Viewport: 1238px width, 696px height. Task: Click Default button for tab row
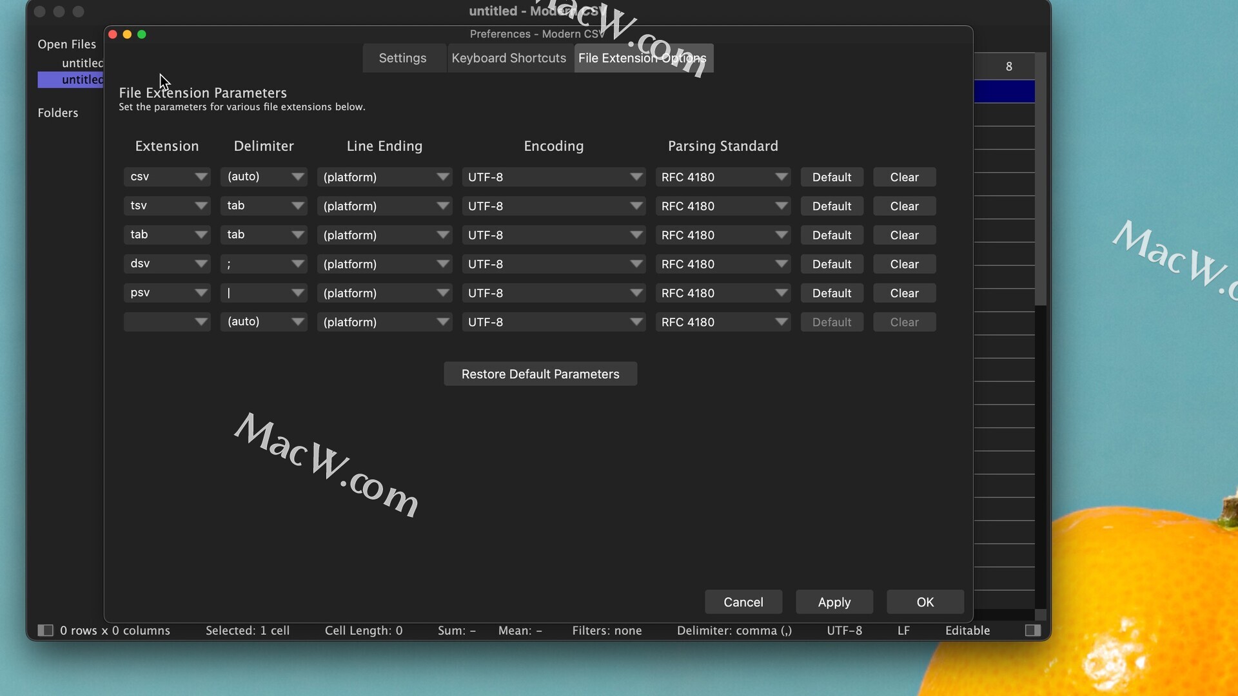click(832, 235)
